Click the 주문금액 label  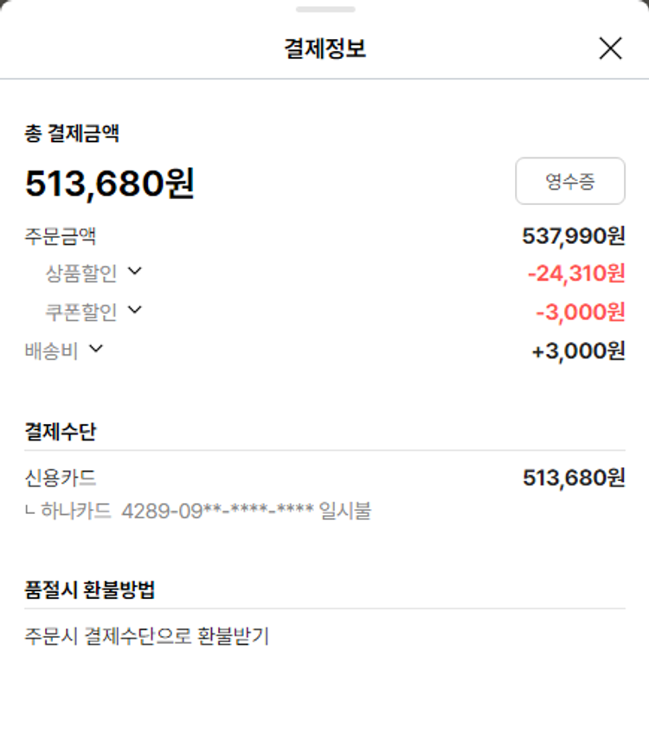pyautogui.click(x=61, y=235)
